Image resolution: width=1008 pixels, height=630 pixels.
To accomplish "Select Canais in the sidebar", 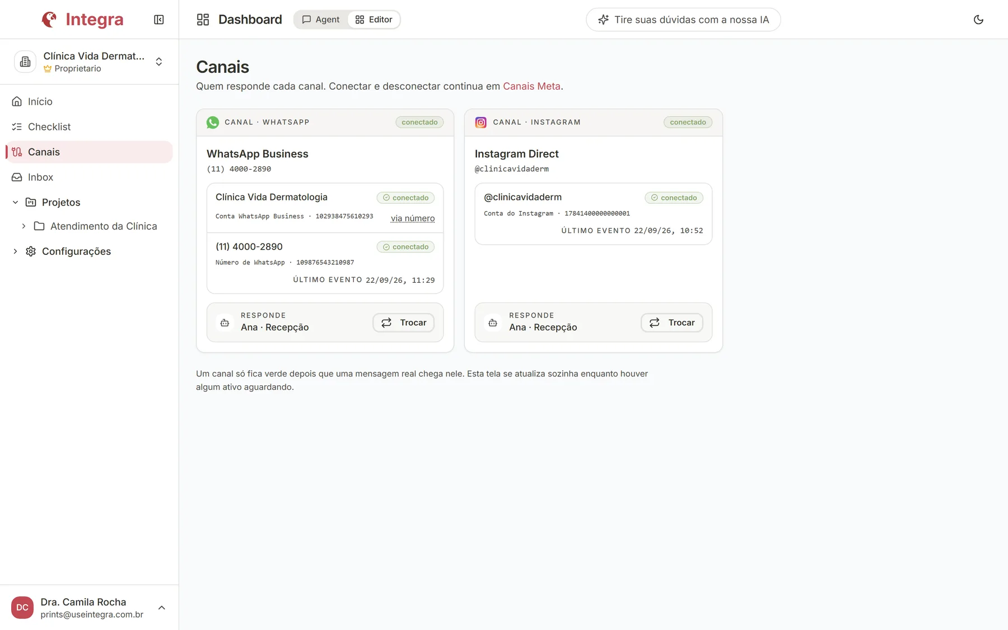I will point(90,152).
